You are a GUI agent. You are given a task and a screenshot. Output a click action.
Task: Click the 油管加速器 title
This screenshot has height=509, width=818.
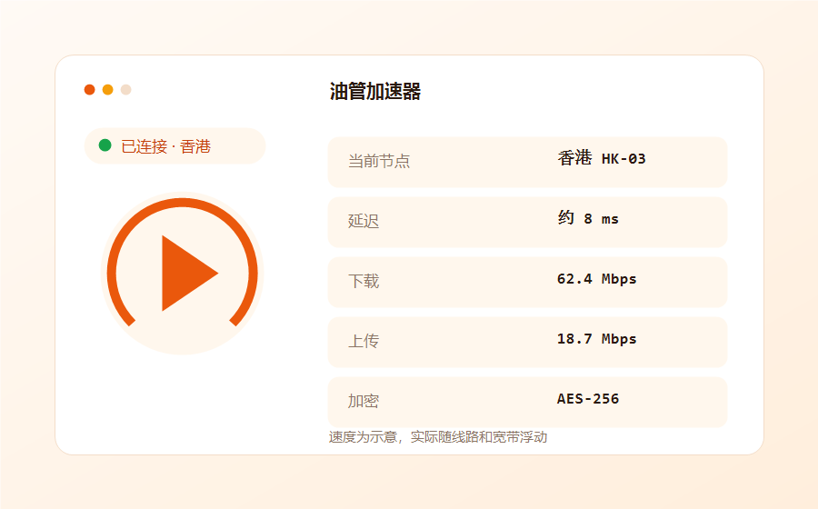(x=375, y=91)
